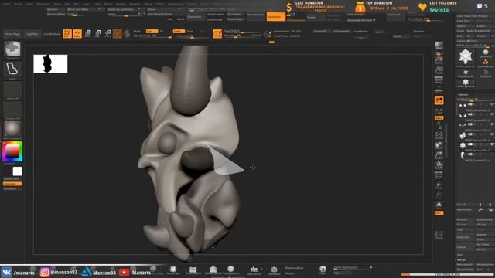
Task: Toggle Edit mode button
Action: click(x=67, y=34)
